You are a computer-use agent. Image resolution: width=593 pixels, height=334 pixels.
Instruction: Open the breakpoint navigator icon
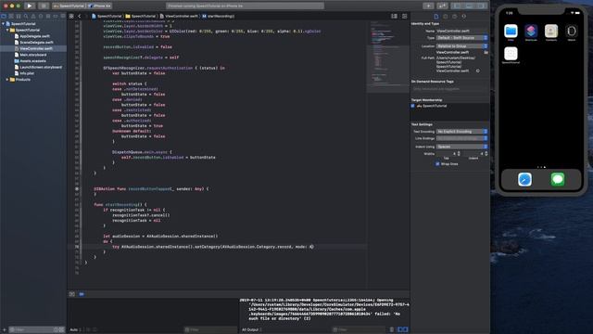[x=56, y=17]
